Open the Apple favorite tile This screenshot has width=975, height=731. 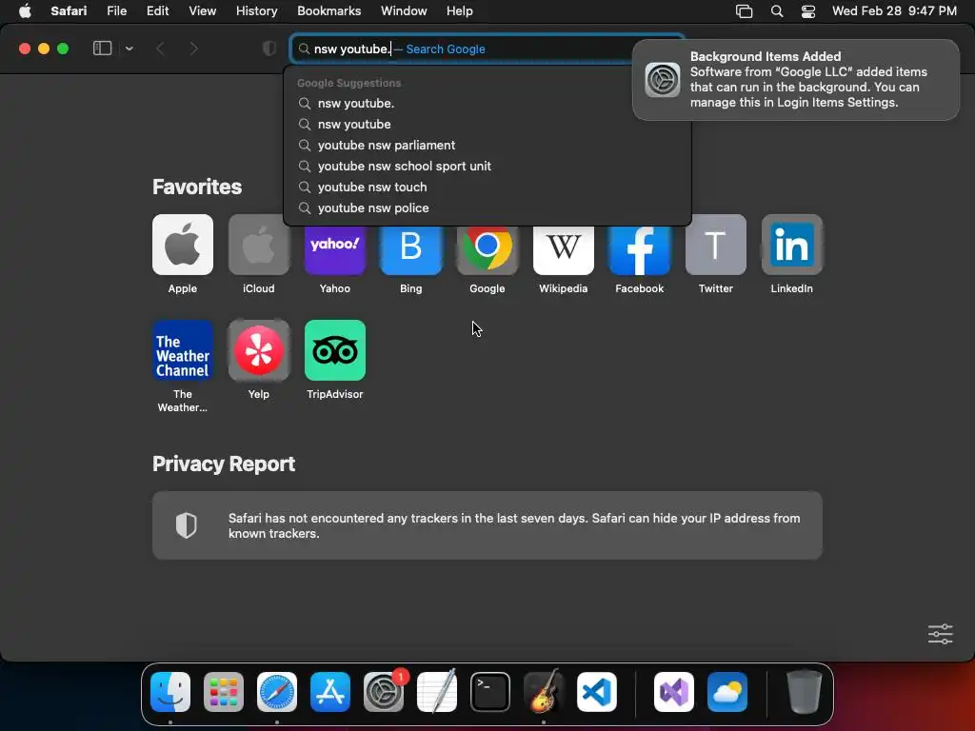[x=182, y=245]
